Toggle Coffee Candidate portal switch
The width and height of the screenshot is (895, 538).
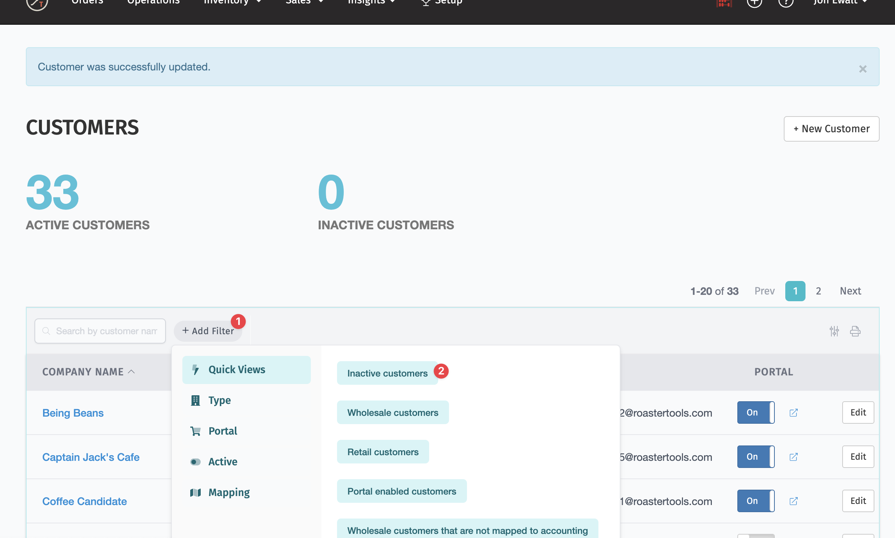coord(756,501)
